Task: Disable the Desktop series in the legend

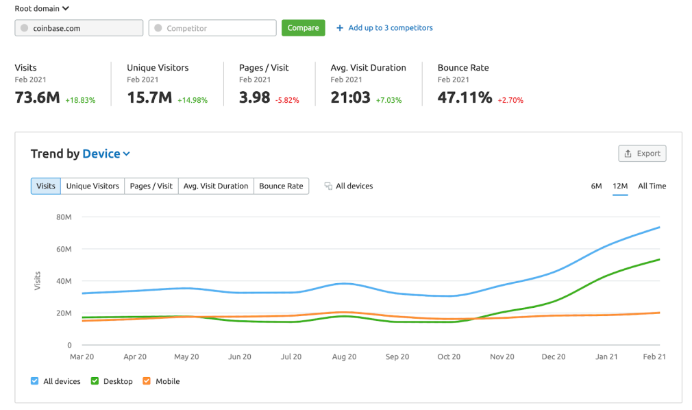Action: tap(95, 381)
